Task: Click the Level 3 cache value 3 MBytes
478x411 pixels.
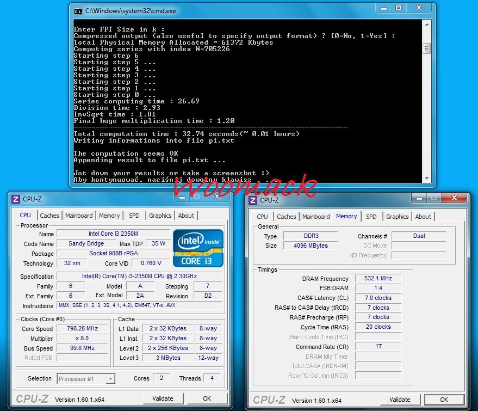Action: [168, 358]
